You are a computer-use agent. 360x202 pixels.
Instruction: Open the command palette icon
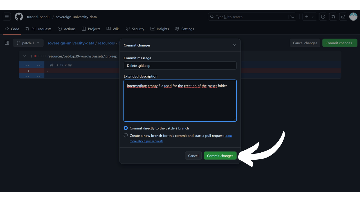[292, 17]
